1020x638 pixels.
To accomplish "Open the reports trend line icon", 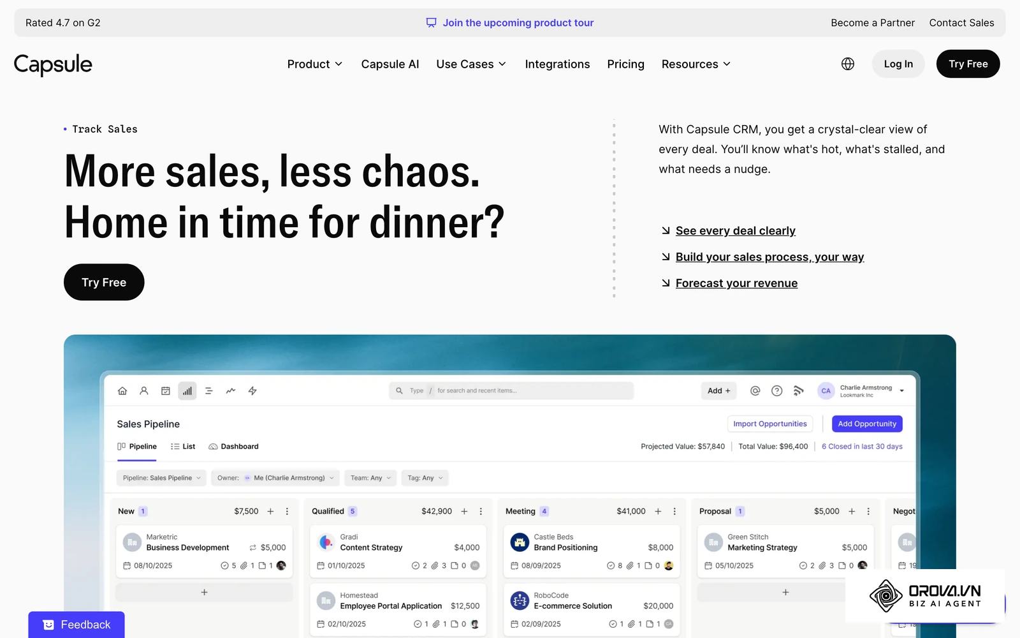I will coord(231,391).
